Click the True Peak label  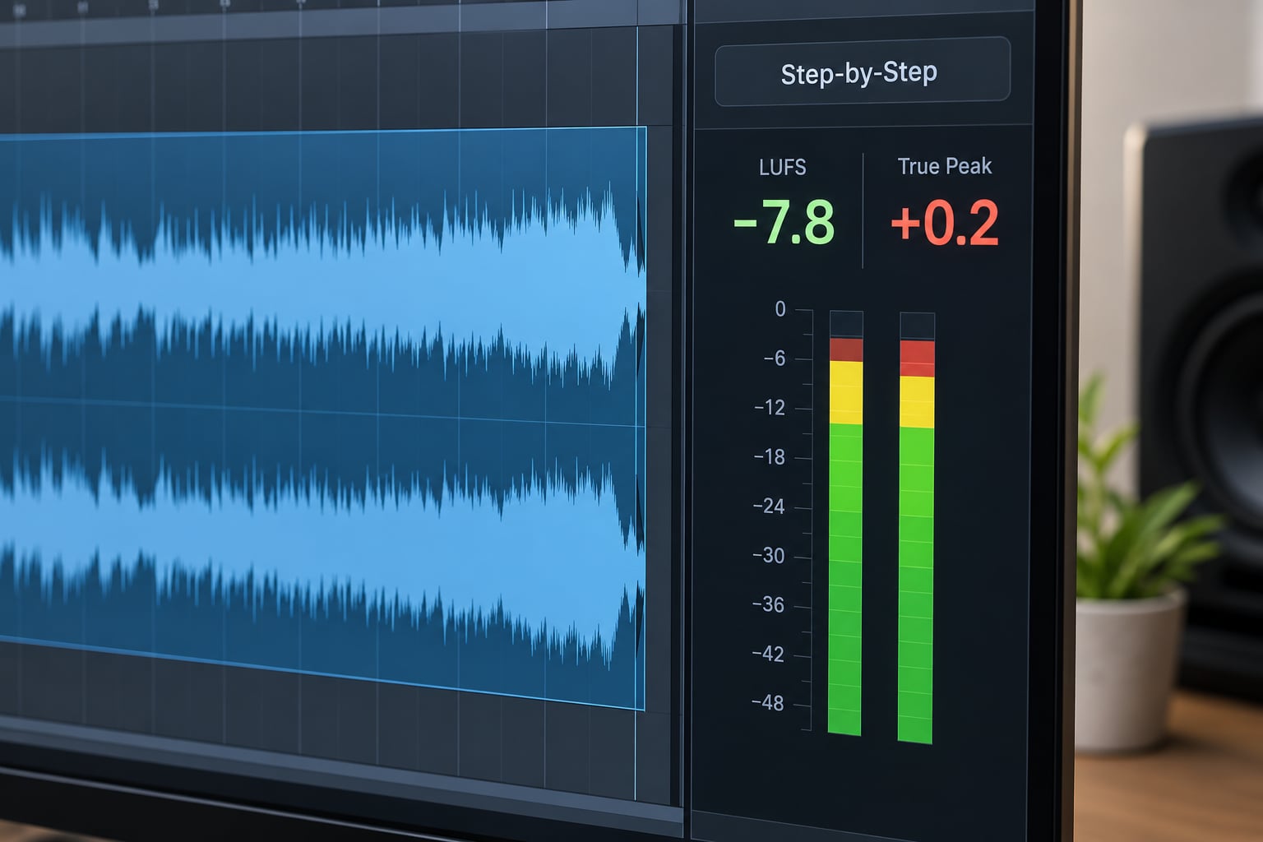(945, 166)
